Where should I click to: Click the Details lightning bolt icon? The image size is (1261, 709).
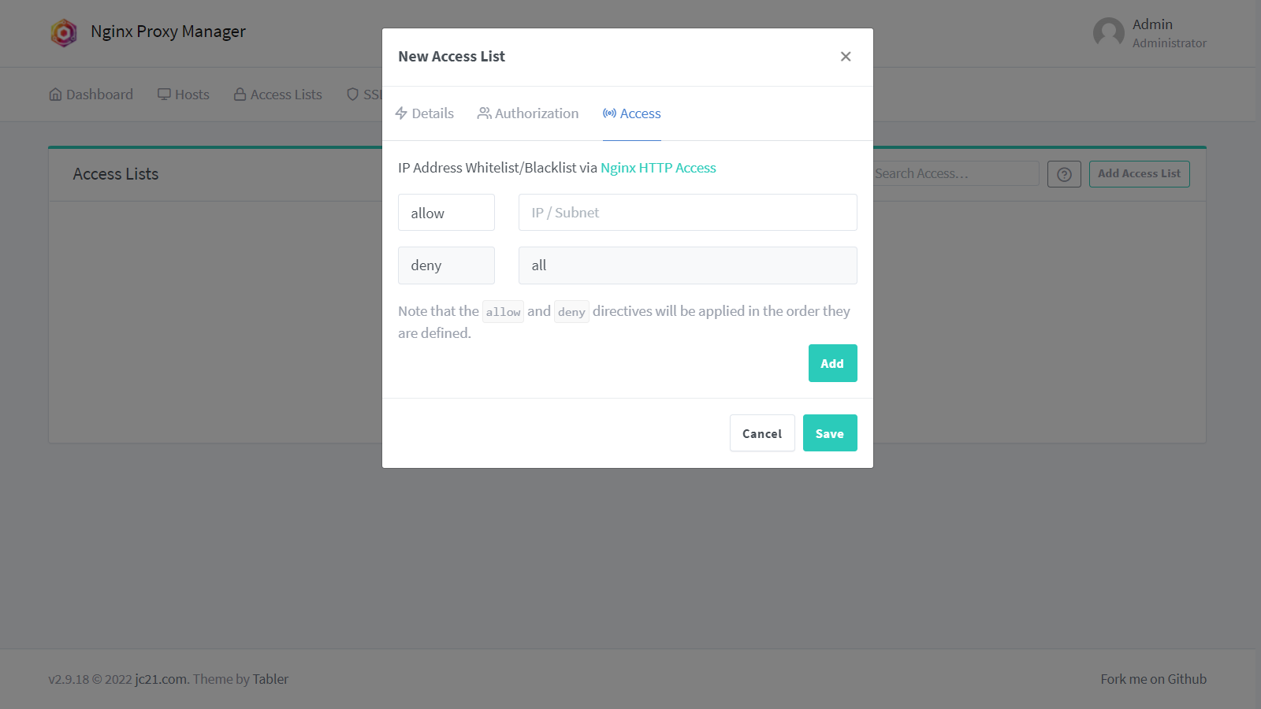coord(401,113)
